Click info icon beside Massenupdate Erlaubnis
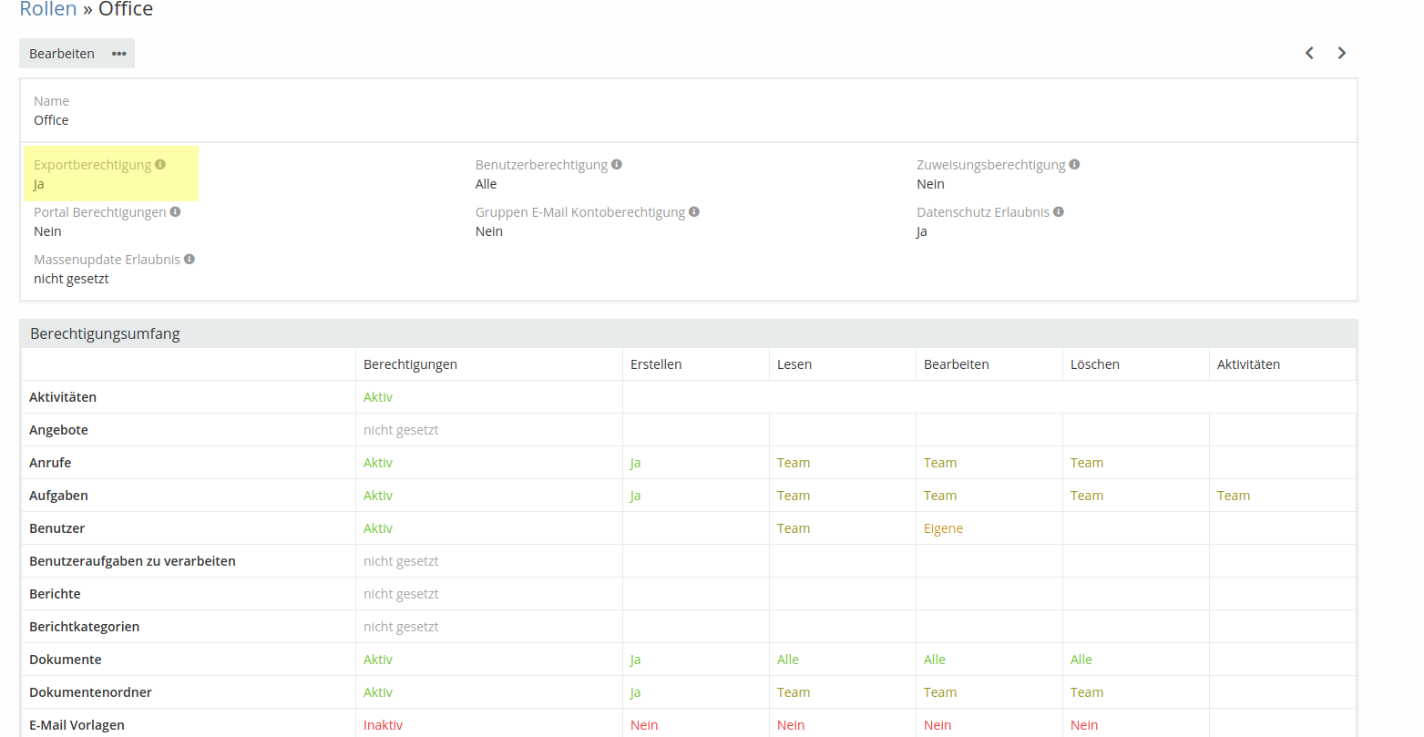 190,260
